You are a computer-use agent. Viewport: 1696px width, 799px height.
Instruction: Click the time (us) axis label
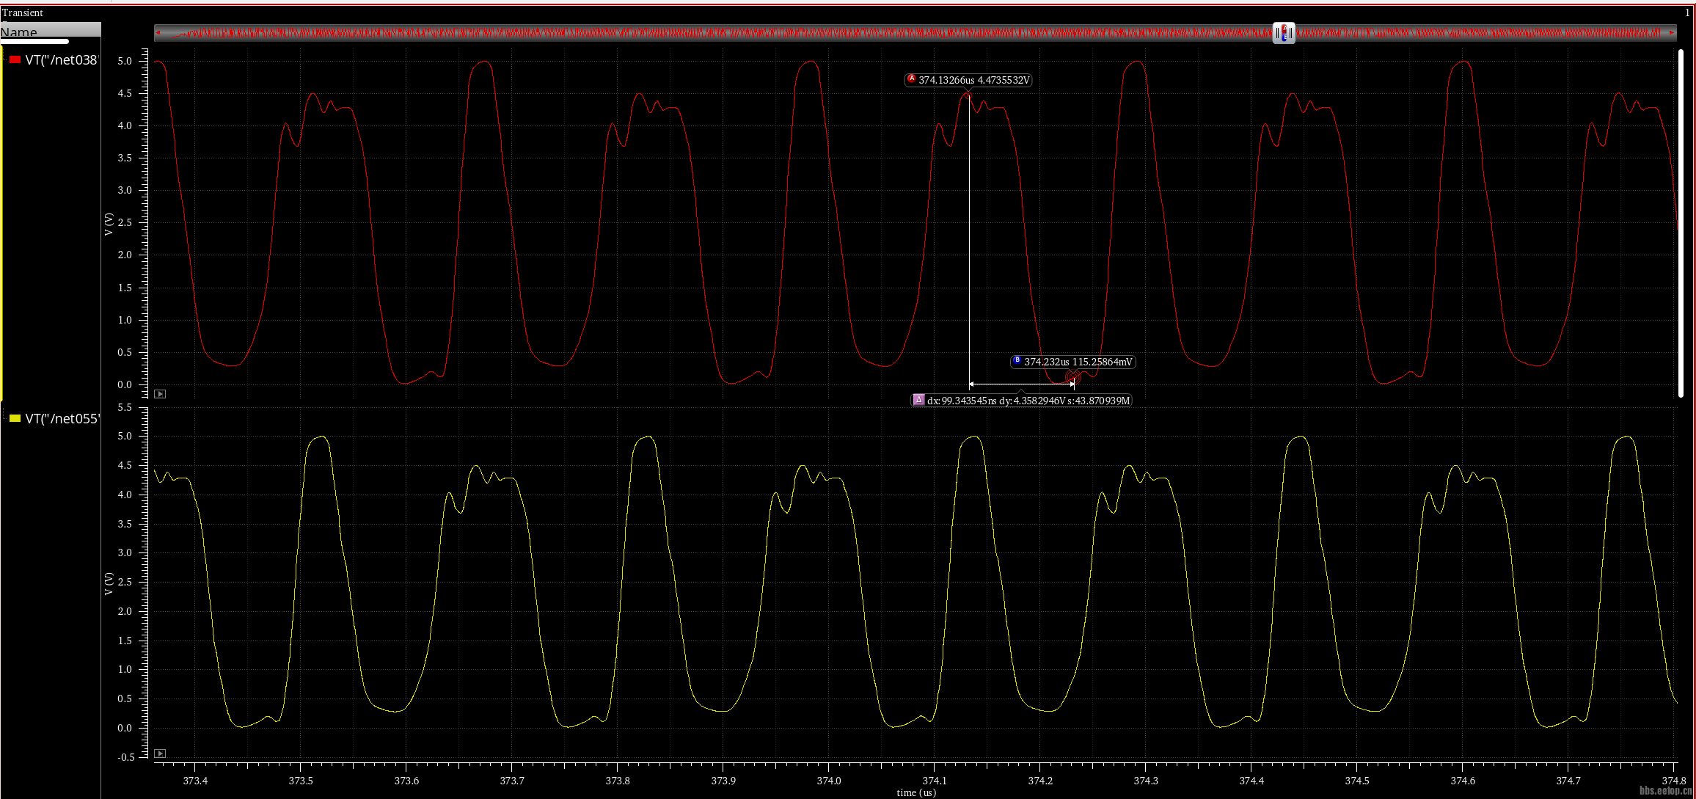point(916,792)
